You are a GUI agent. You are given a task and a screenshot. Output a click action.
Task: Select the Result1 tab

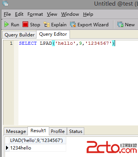[38, 131]
